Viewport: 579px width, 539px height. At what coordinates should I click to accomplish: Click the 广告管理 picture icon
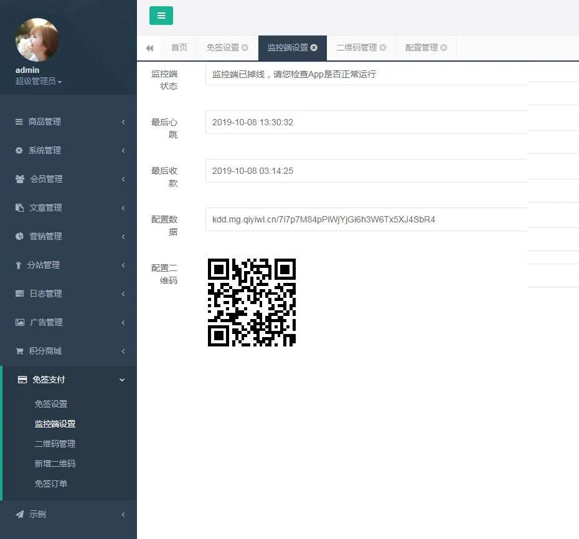click(x=20, y=322)
